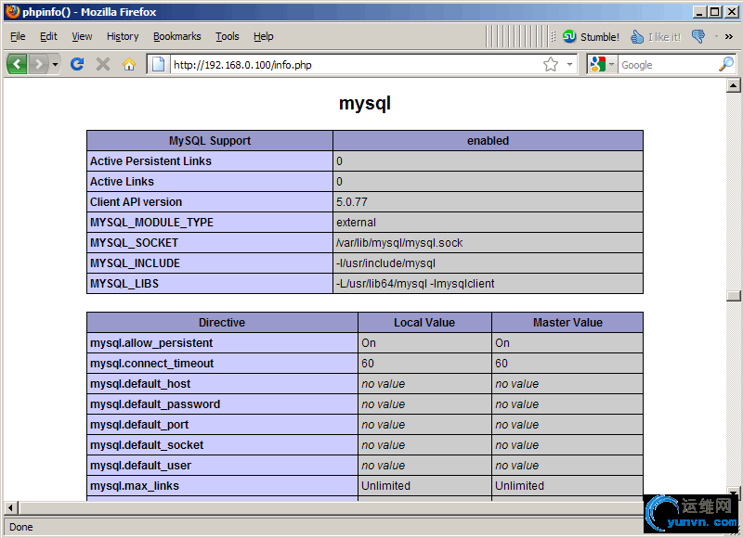Click the Forward navigation arrow
The image size is (743, 538).
coord(38,64)
